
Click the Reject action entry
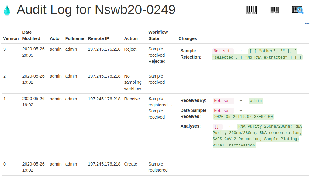[x=130, y=49]
